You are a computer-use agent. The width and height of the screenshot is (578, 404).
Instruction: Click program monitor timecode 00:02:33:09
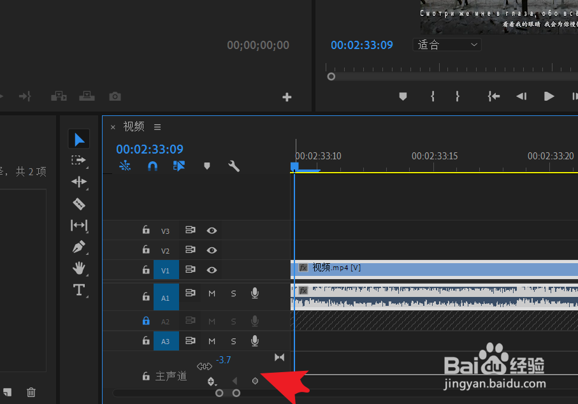pos(361,45)
